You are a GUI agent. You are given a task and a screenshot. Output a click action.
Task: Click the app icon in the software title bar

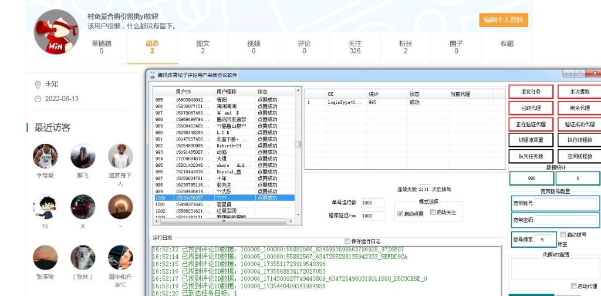point(153,75)
